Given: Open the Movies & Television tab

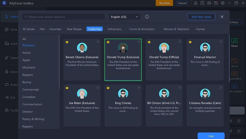Looking at the screenshot, I should (176, 29).
